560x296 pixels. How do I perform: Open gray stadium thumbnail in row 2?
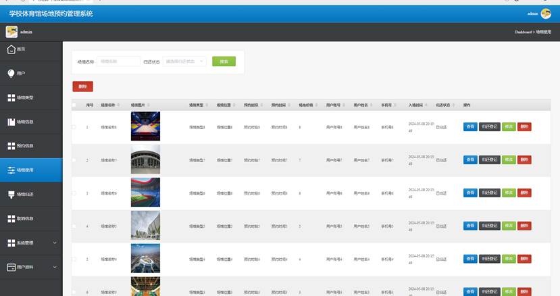(145, 159)
